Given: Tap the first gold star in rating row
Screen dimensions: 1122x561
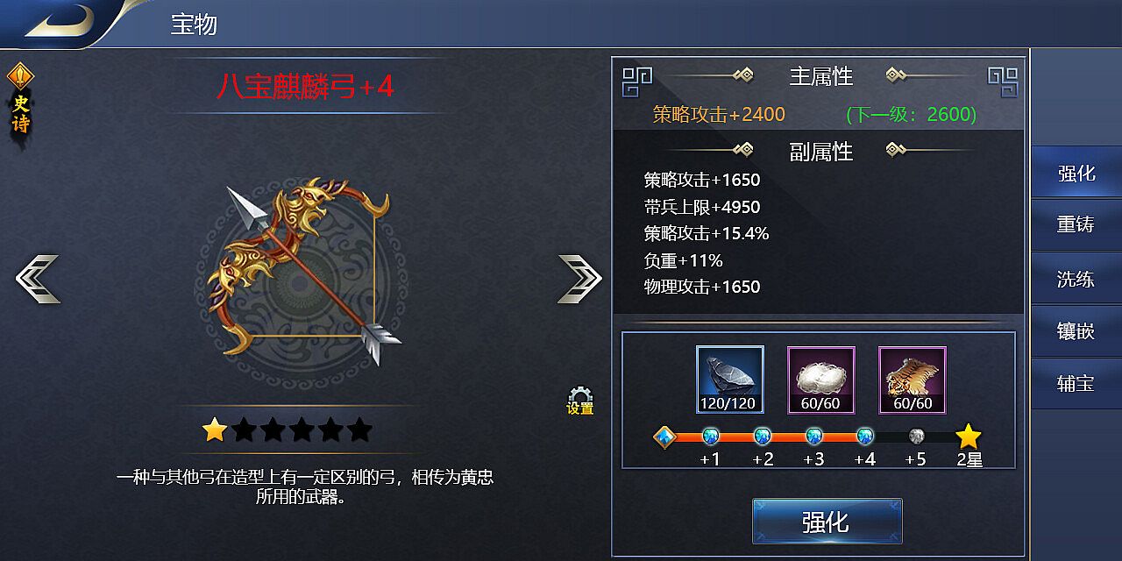Looking at the screenshot, I should click(215, 430).
